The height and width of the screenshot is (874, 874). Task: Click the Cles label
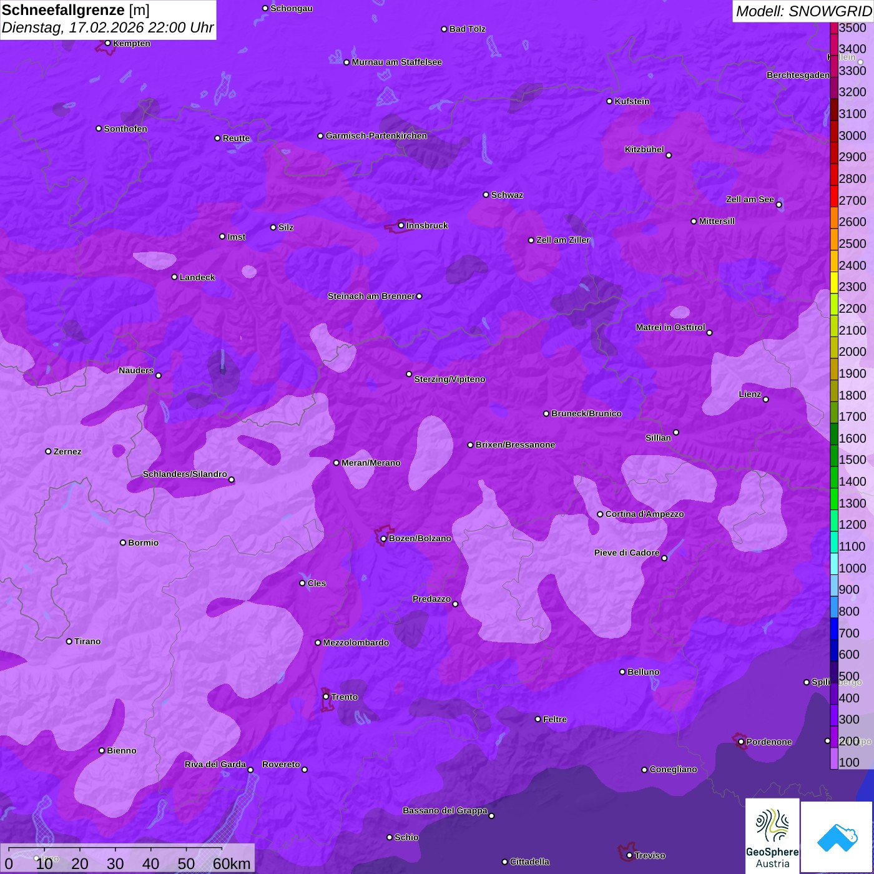click(x=317, y=583)
